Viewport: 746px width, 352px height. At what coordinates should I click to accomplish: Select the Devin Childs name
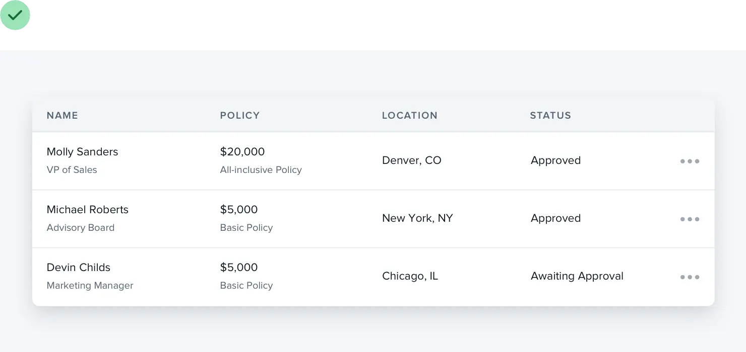tap(78, 268)
